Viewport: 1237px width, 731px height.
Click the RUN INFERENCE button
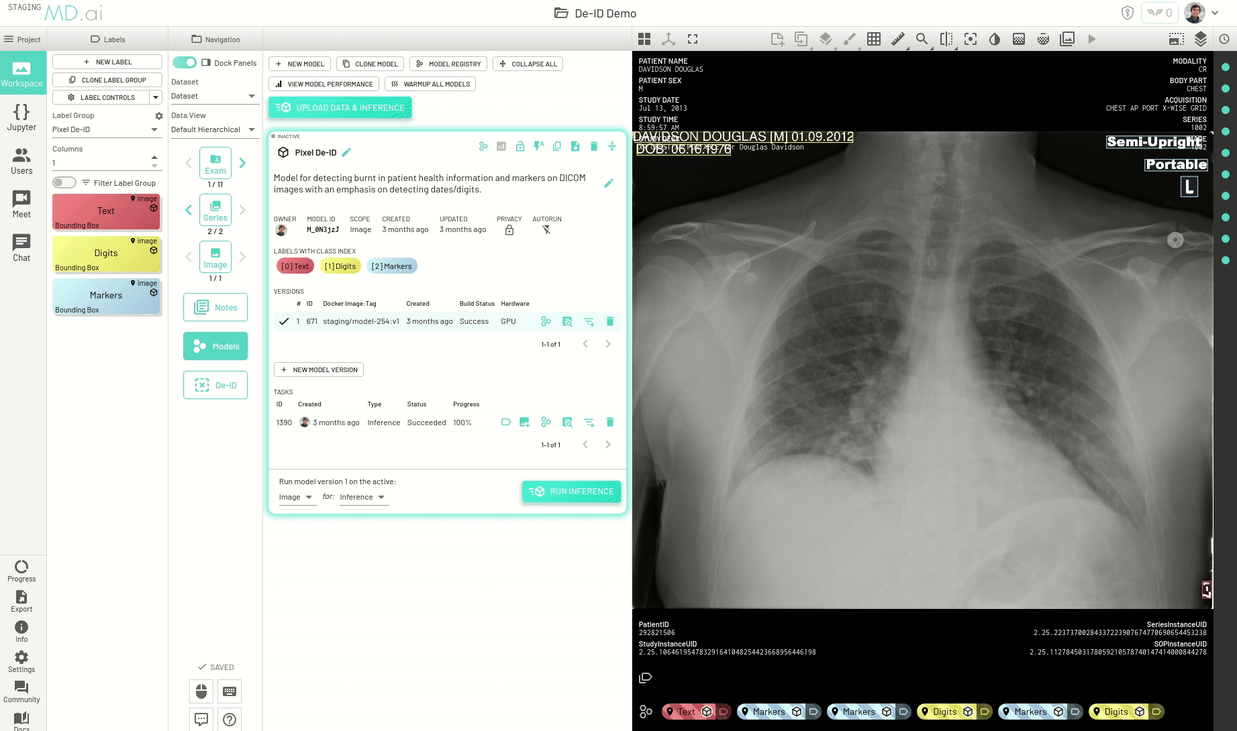click(571, 491)
